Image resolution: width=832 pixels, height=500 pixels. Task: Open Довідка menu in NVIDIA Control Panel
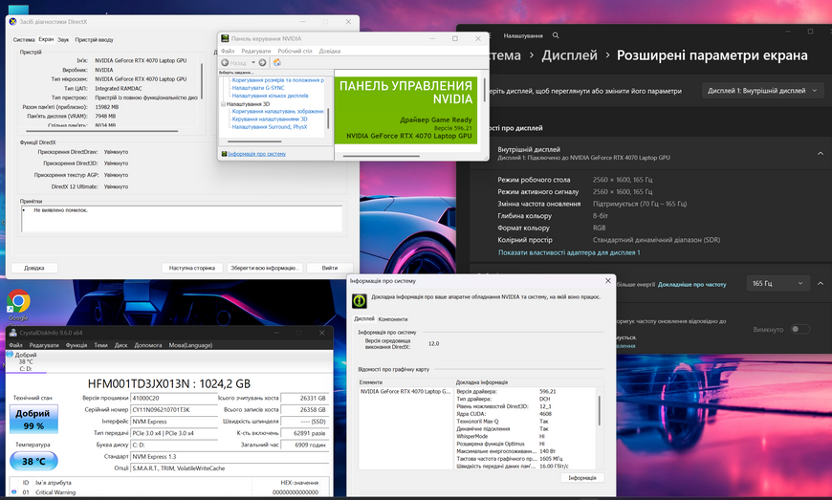click(330, 51)
